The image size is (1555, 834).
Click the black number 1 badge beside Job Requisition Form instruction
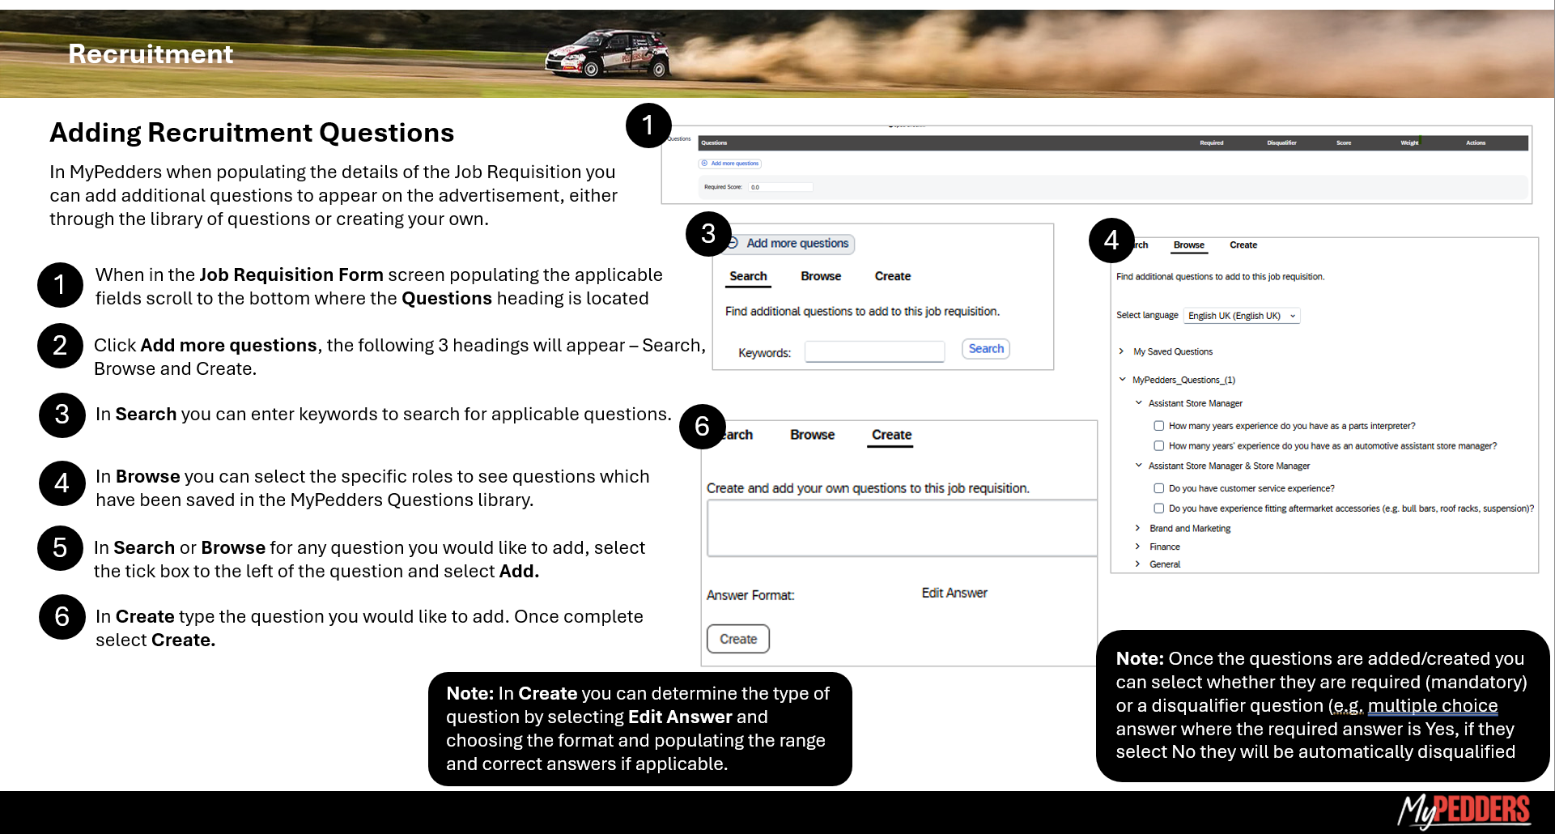tap(60, 285)
